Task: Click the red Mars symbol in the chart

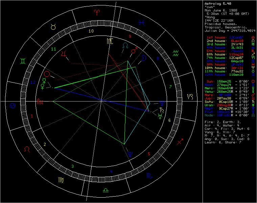Action: 134,50
